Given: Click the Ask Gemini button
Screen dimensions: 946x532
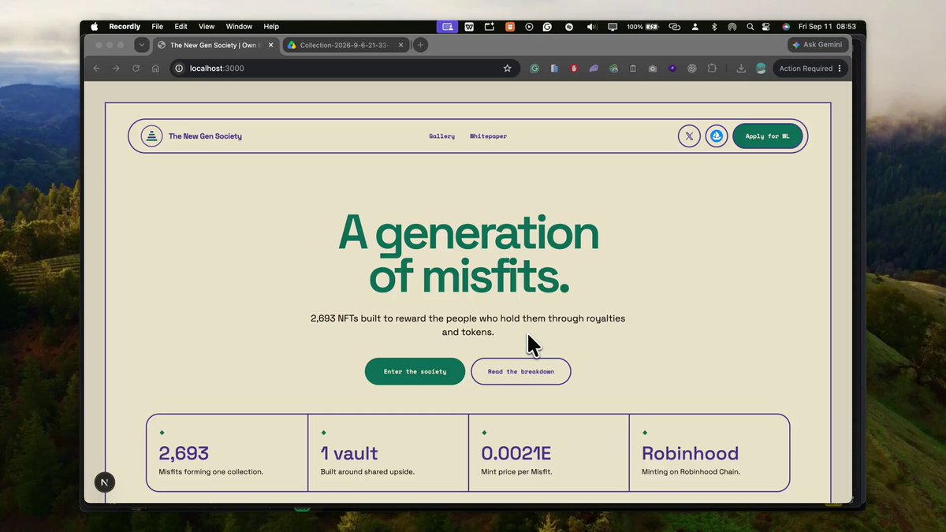Looking at the screenshot, I should [x=818, y=45].
